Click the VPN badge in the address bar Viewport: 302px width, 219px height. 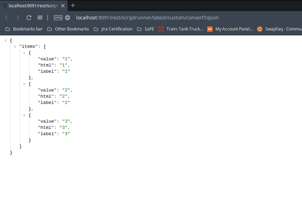point(58,17)
